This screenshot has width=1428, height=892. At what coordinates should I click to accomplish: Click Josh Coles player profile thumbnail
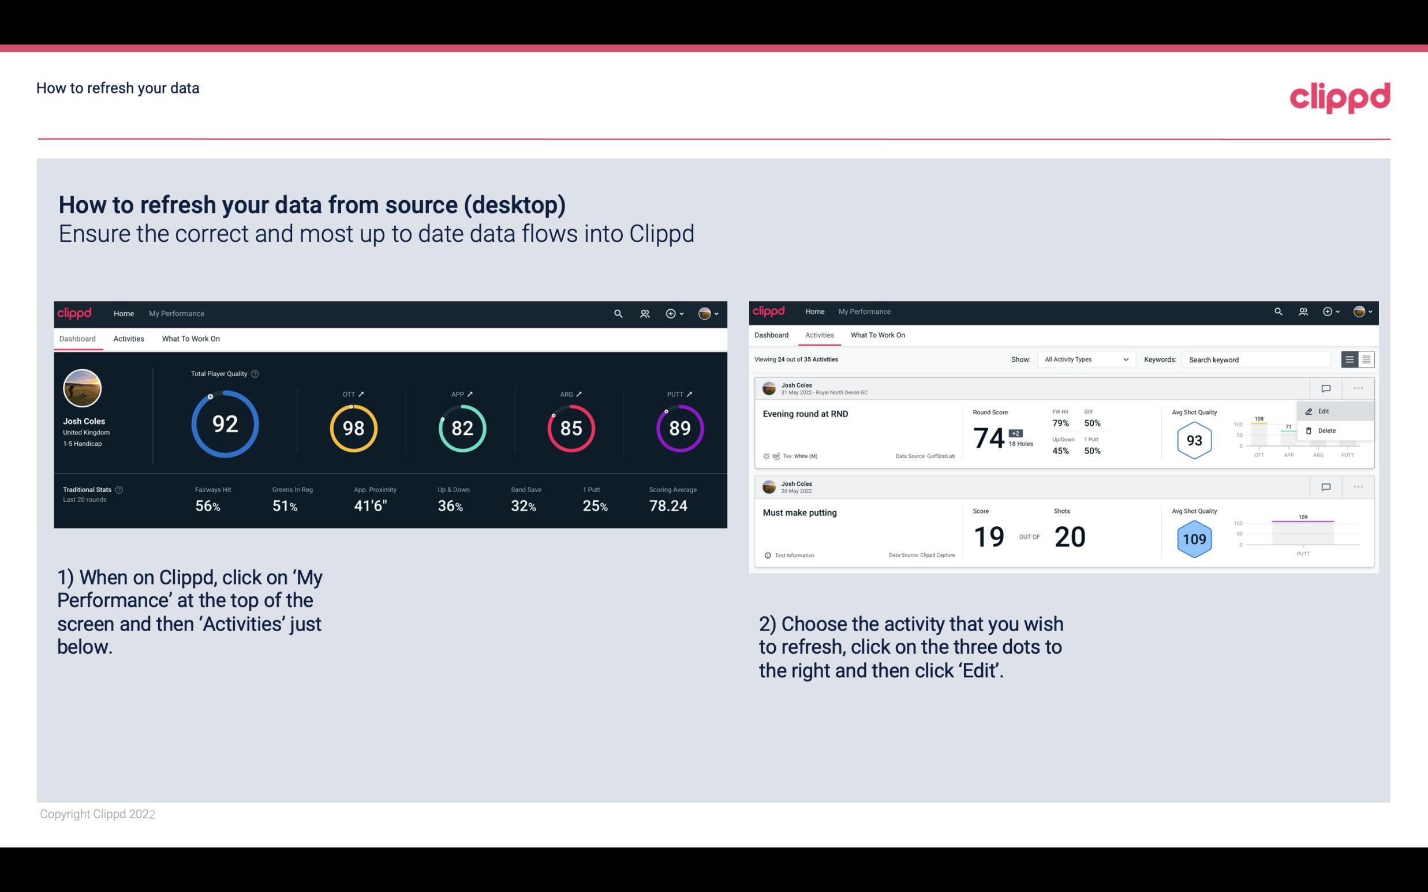[x=82, y=388]
